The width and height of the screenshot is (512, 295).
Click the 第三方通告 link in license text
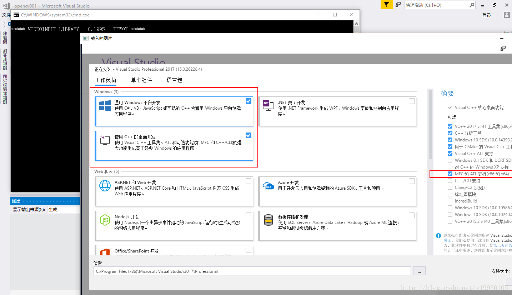coord(502,245)
